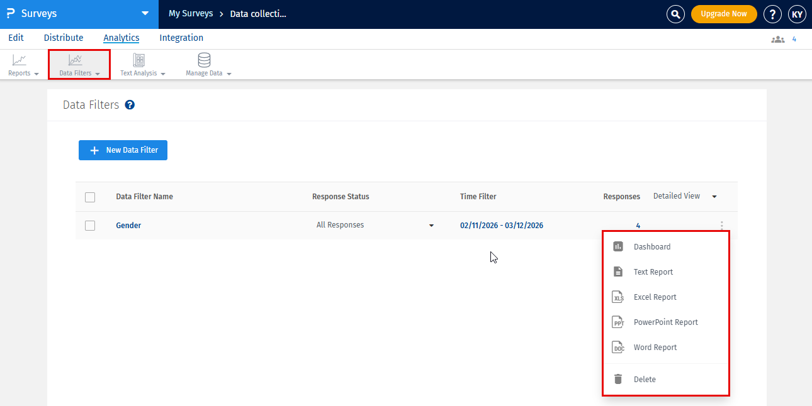Click the New Data Filter button
The image size is (812, 406).
[x=123, y=150]
